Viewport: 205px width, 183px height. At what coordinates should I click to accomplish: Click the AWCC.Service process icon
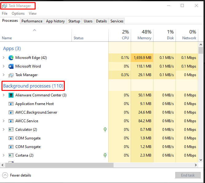[11, 121]
